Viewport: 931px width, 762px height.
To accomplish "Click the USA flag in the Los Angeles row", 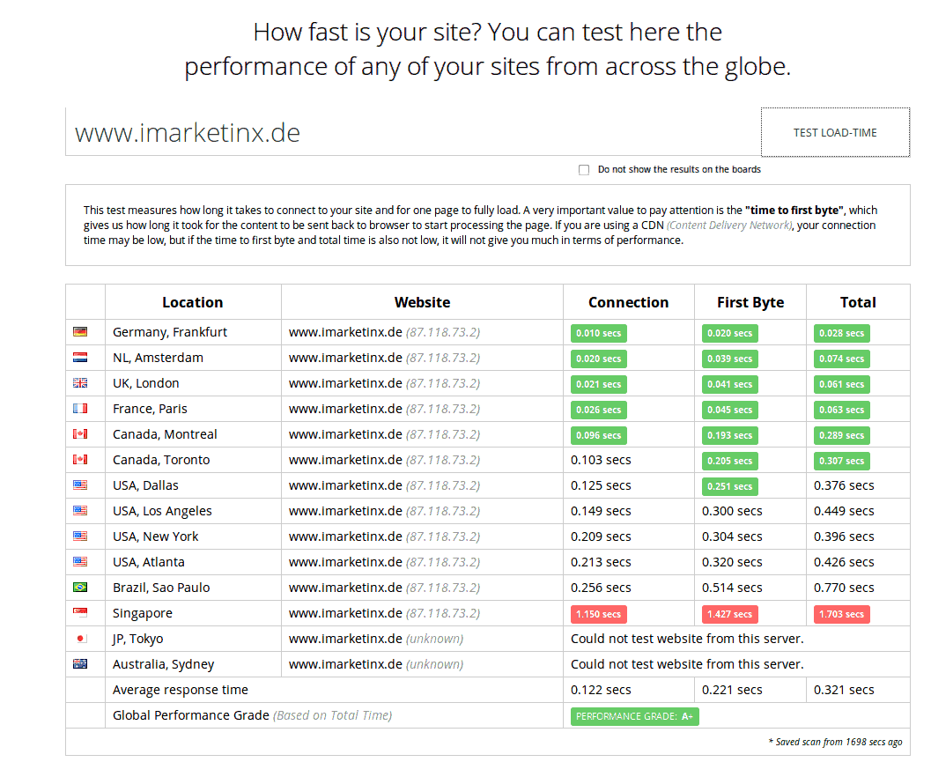I will point(80,511).
